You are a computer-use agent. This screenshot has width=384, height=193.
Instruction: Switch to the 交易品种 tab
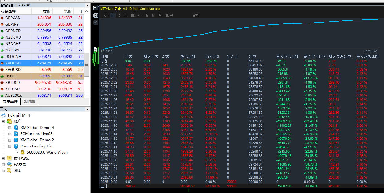(x=10, y=101)
